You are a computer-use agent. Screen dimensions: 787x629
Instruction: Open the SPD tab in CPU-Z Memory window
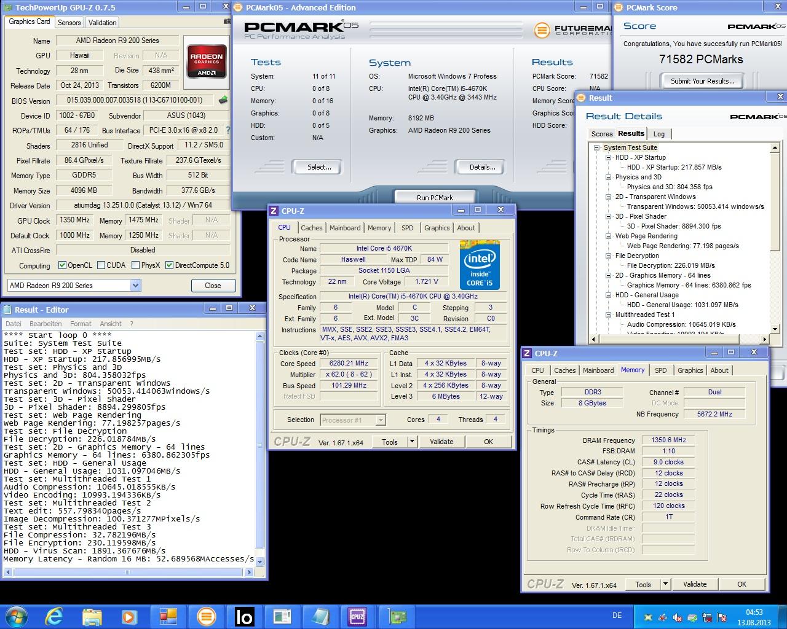pos(661,370)
